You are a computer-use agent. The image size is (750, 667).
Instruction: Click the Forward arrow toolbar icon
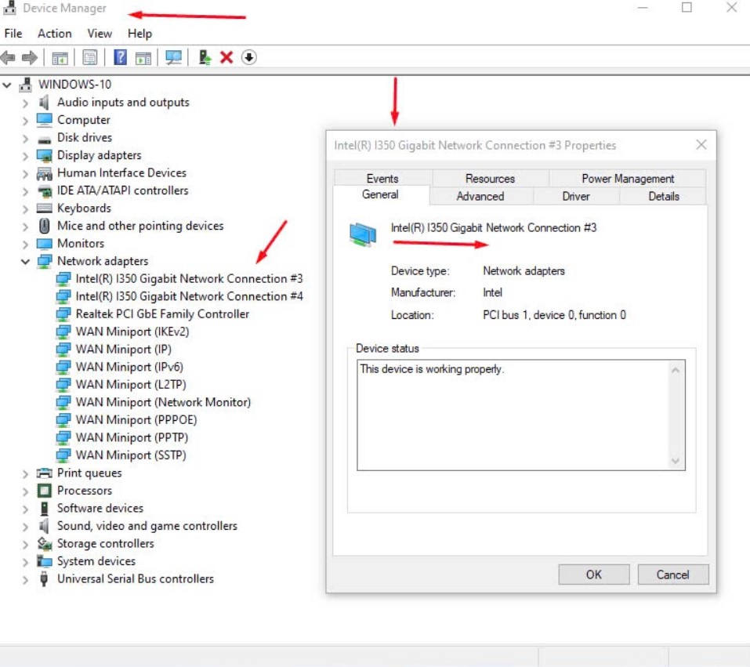[30, 58]
